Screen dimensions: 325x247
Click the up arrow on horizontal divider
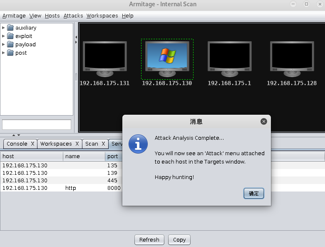[x=14, y=135]
